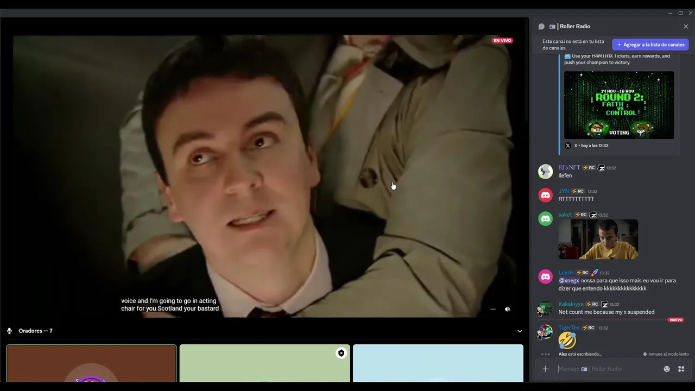Viewport: 695px width, 391px height.
Task: Maximize the Discord window
Action: coord(680,13)
